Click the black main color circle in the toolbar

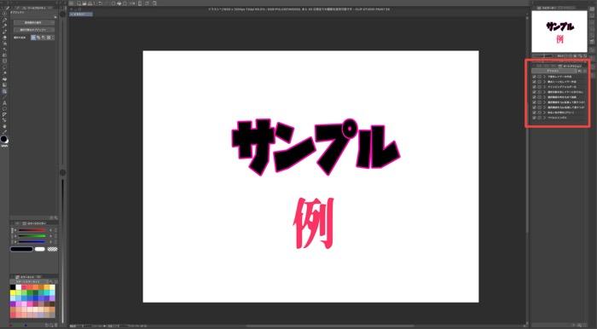3,139
